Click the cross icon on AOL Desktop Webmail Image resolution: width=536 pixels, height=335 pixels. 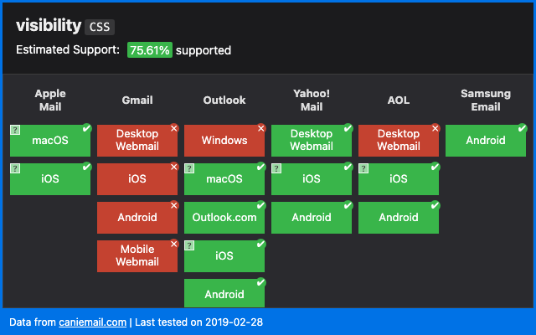pos(435,128)
